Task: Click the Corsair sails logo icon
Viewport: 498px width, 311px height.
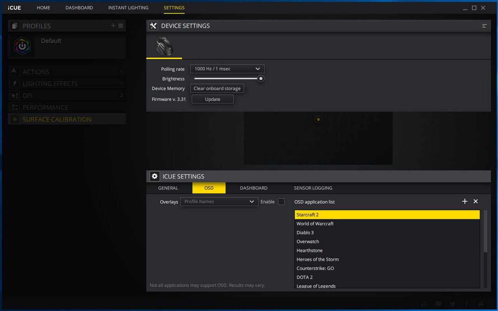Action: pyautogui.click(x=481, y=304)
